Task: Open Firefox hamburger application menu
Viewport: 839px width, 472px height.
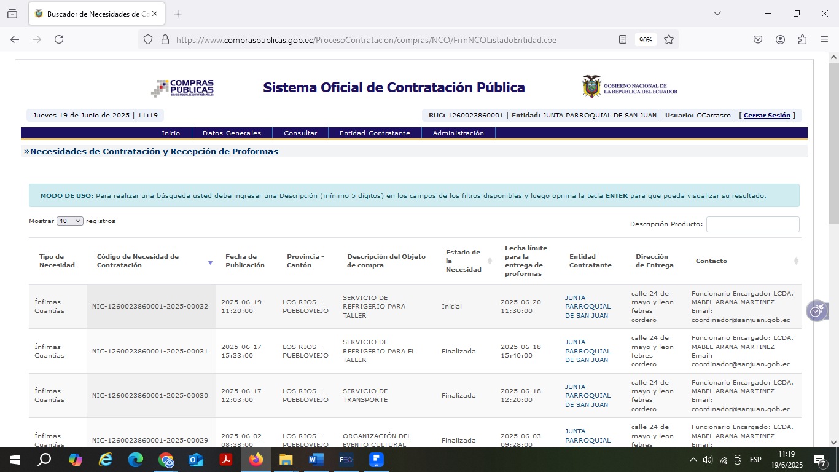Action: pyautogui.click(x=824, y=39)
